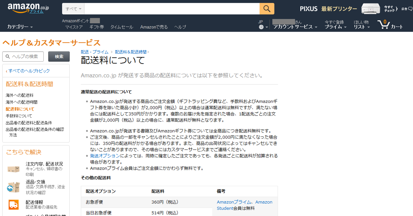Viewport: 413px width, 216px height.
Task: Open 海外への配送時間 sidebar link
Action: tap(21, 102)
